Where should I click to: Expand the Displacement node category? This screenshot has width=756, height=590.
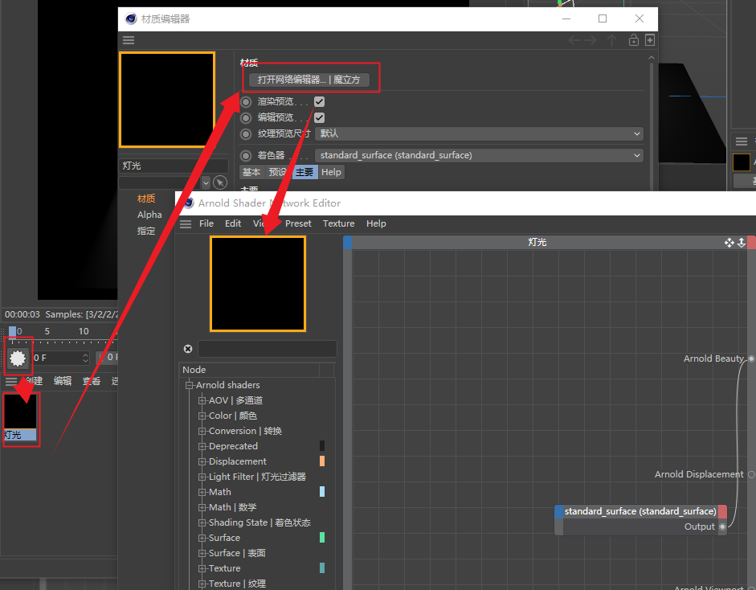pos(202,461)
